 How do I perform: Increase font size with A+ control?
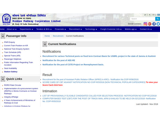[154, 15]
